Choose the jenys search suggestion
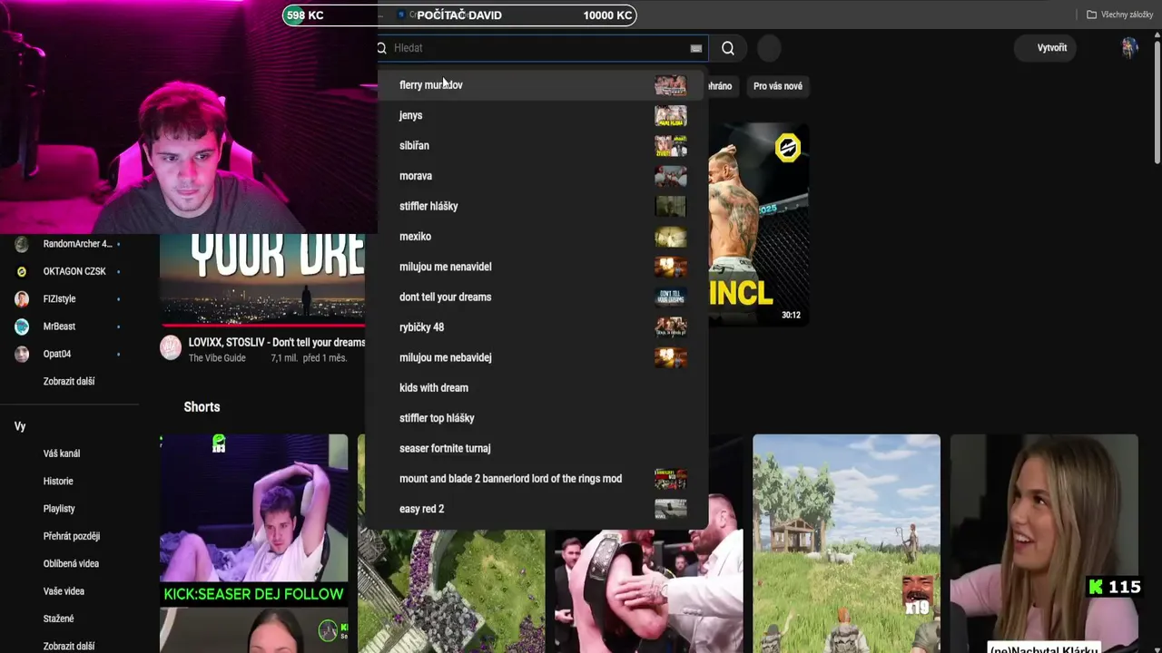The width and height of the screenshot is (1162, 653). 537,115
